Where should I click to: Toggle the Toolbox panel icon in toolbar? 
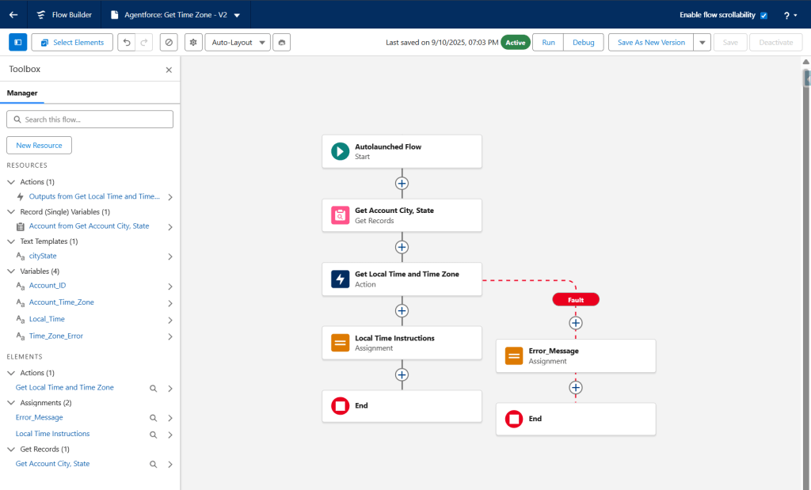click(17, 42)
